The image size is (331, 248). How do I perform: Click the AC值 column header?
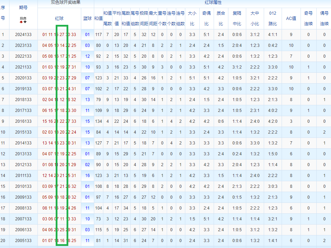pos(291,19)
